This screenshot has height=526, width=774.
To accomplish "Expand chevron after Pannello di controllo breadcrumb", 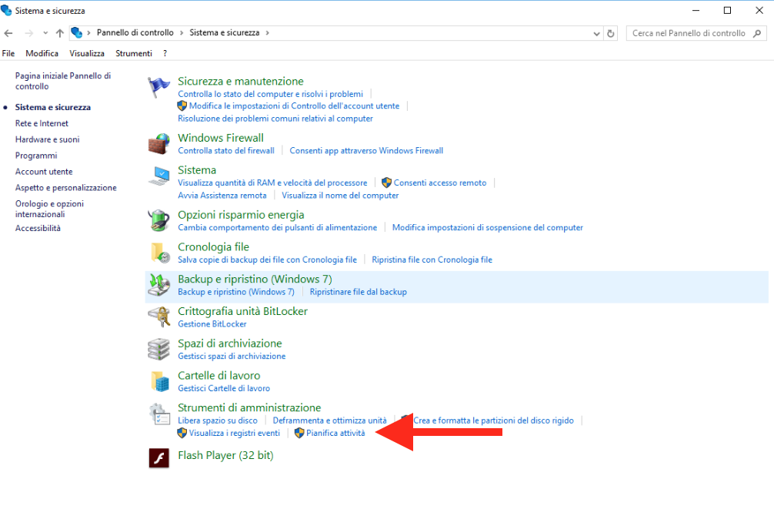I will [x=182, y=32].
